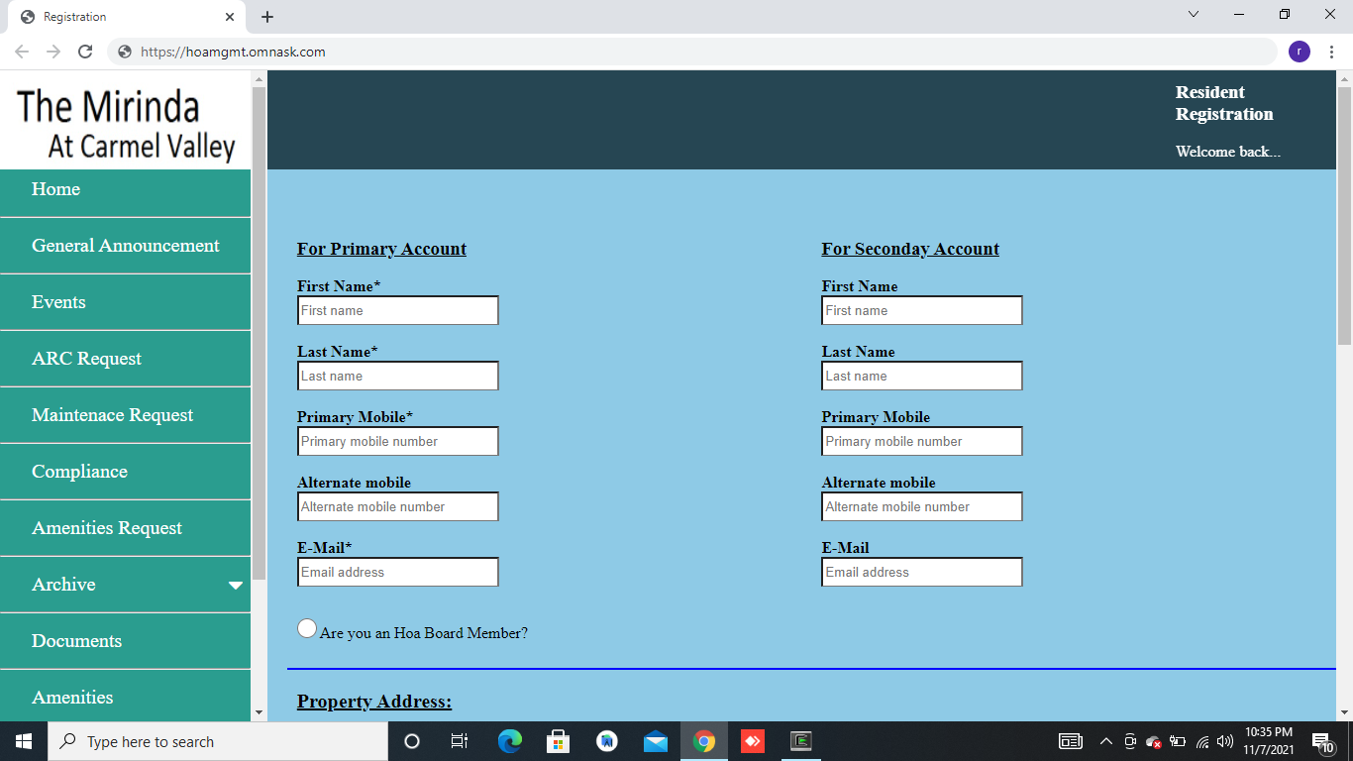This screenshot has width=1353, height=761.
Task: Expand the Archive menu arrow
Action: pos(236,586)
